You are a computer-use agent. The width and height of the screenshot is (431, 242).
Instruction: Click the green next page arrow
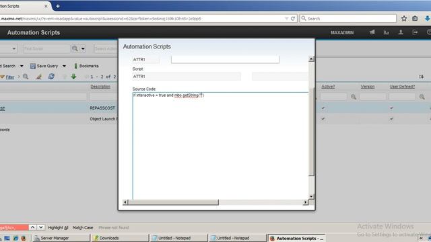[x=73, y=77]
